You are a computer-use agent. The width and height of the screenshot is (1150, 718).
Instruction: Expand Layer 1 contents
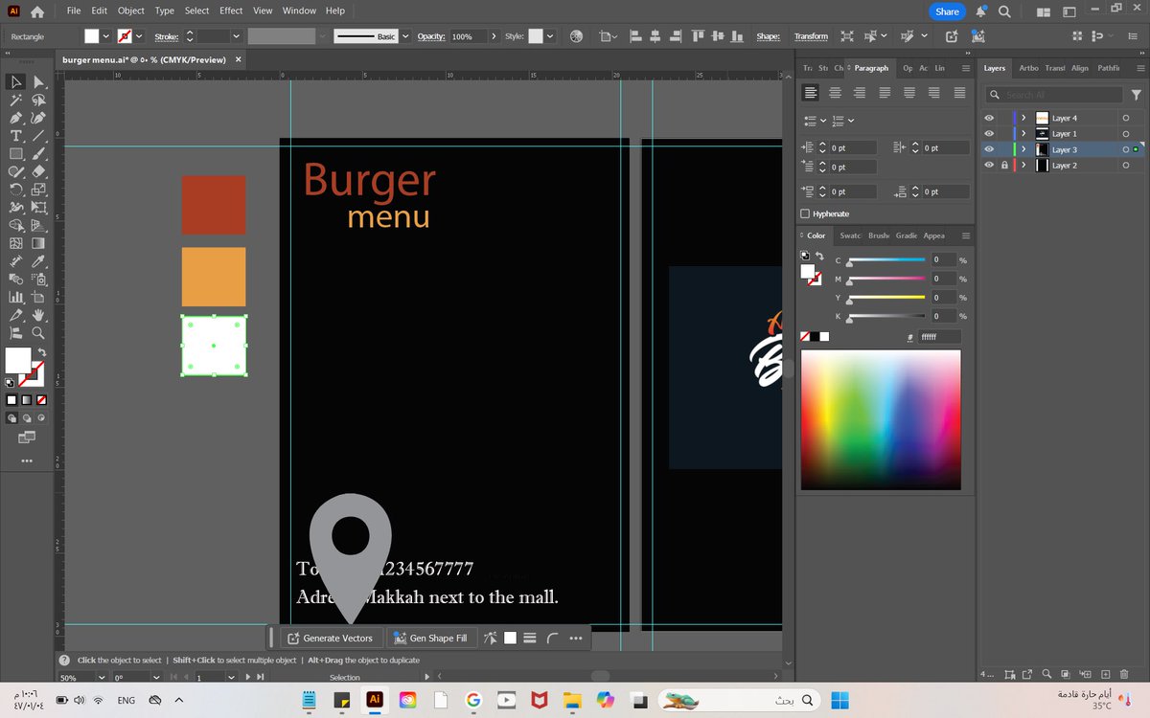coord(1023,133)
